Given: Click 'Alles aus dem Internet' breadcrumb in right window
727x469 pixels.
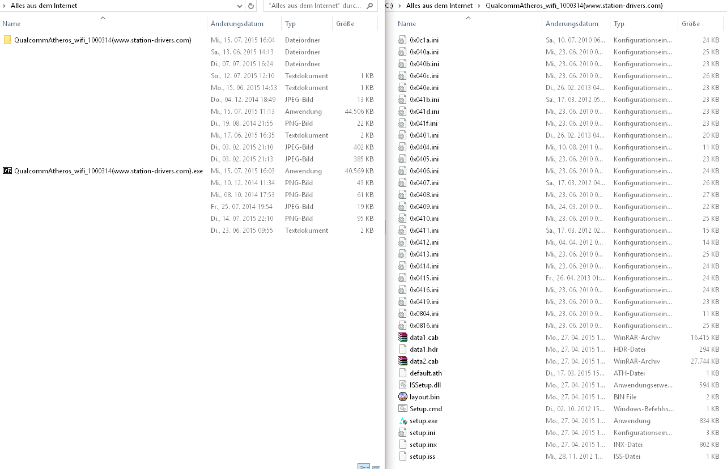Looking at the screenshot, I should pyautogui.click(x=440, y=6).
